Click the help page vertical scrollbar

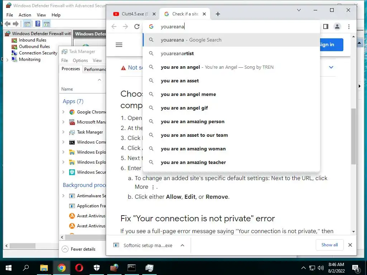click(x=353, y=136)
